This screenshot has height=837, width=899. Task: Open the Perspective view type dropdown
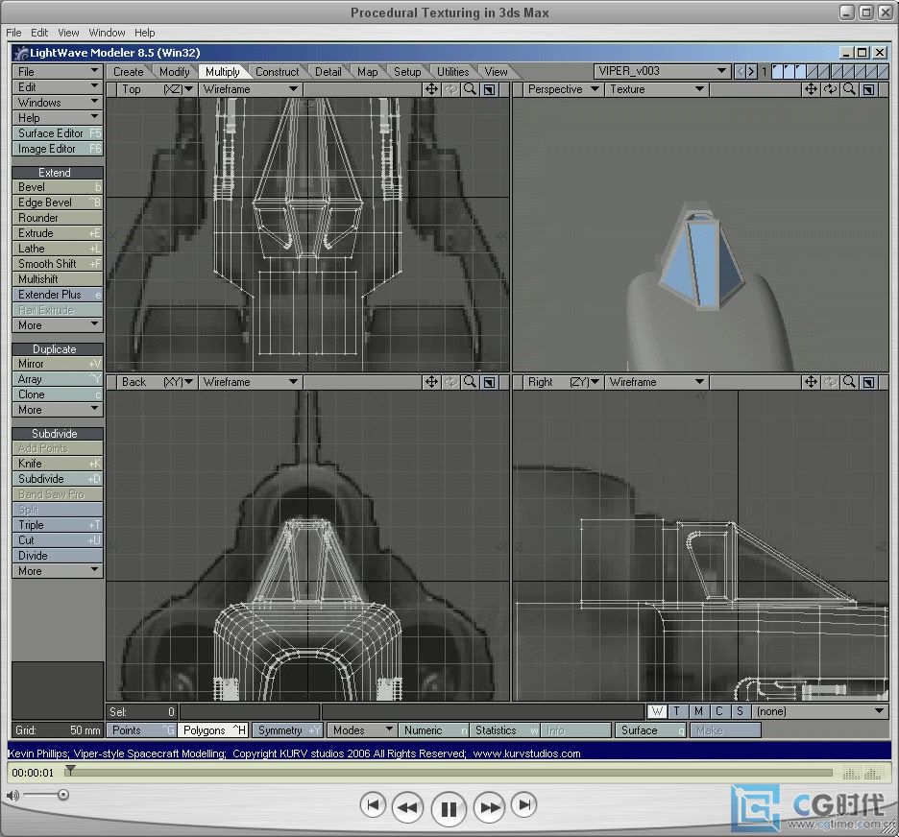coord(563,89)
